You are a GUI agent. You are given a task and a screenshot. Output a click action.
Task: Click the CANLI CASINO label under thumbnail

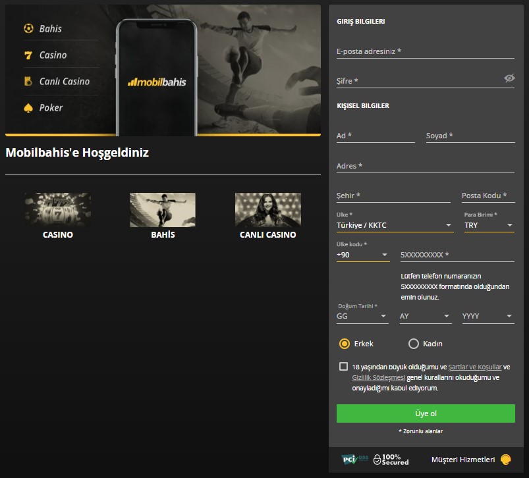[268, 234]
